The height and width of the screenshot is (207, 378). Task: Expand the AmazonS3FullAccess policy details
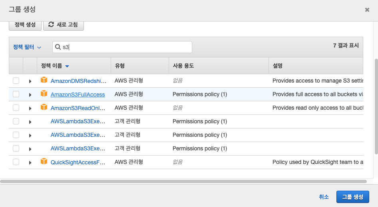tap(30, 95)
